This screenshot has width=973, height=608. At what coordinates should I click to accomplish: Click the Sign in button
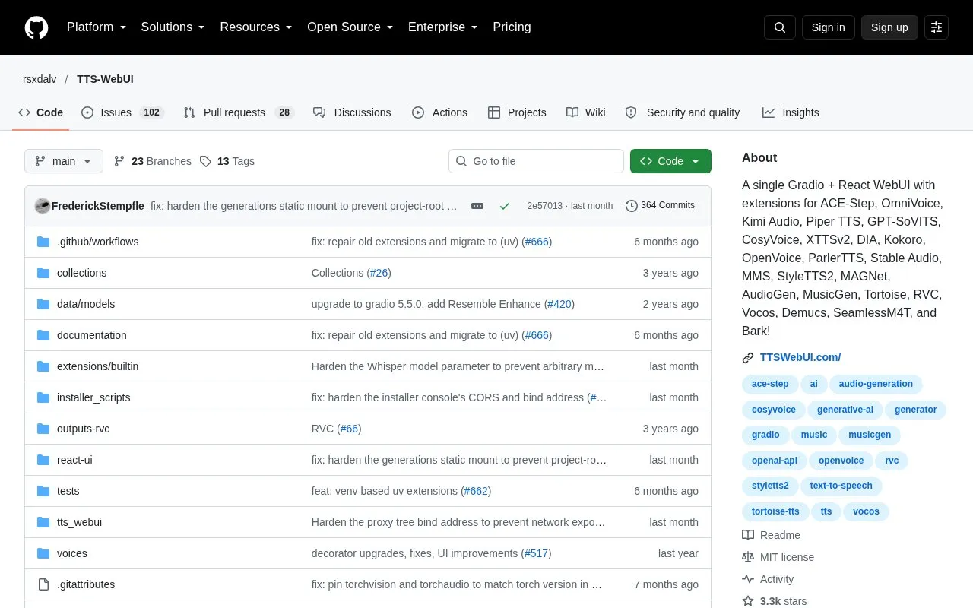829,27
